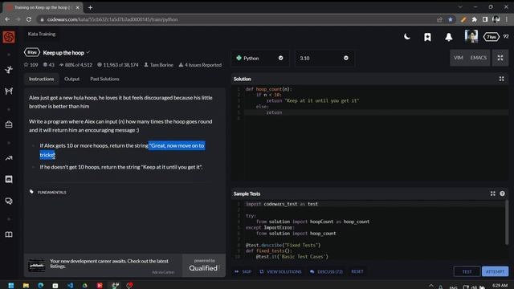Click the star rating count 109
The height and width of the screenshot is (289, 514).
31,65
